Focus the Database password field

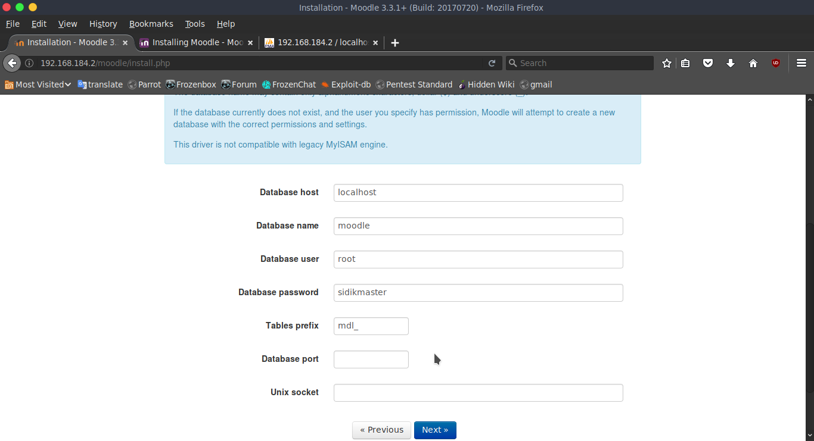(478, 293)
